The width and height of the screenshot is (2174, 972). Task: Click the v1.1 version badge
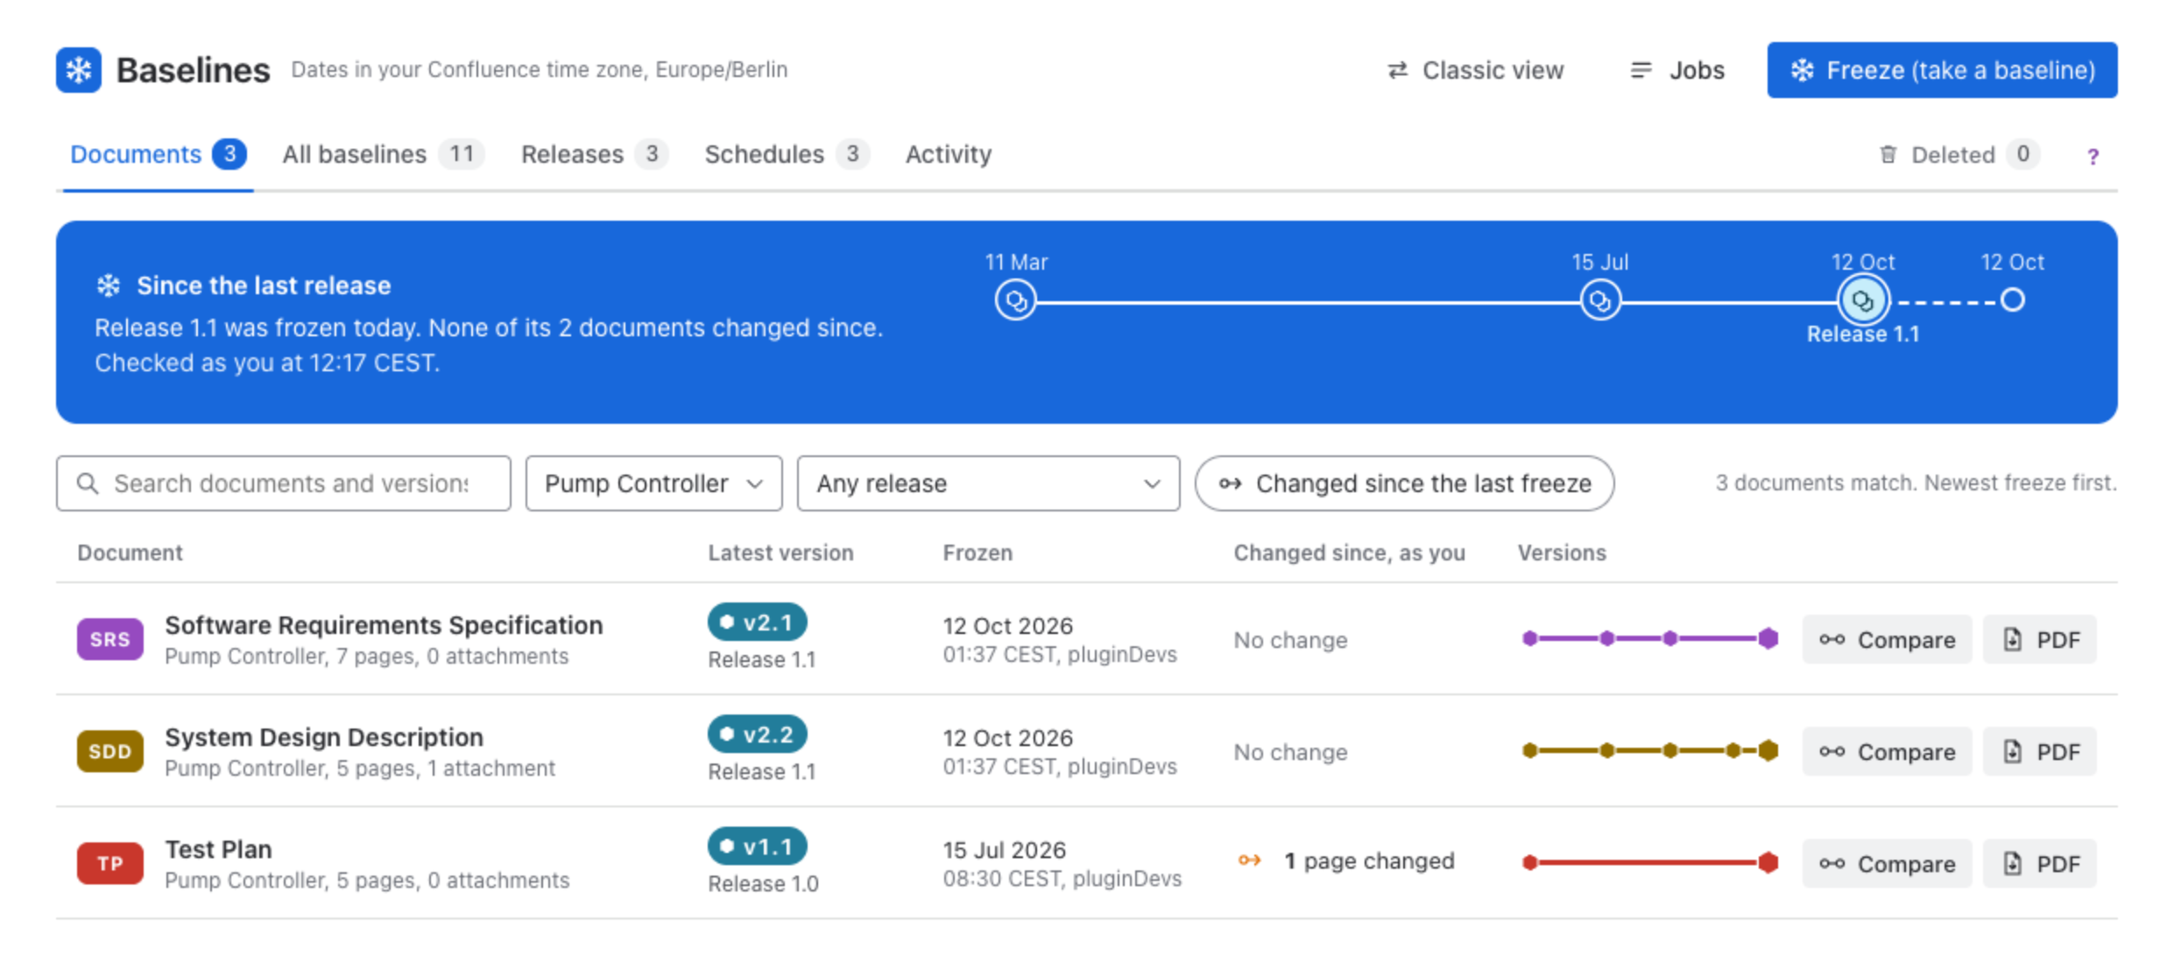pos(758,847)
